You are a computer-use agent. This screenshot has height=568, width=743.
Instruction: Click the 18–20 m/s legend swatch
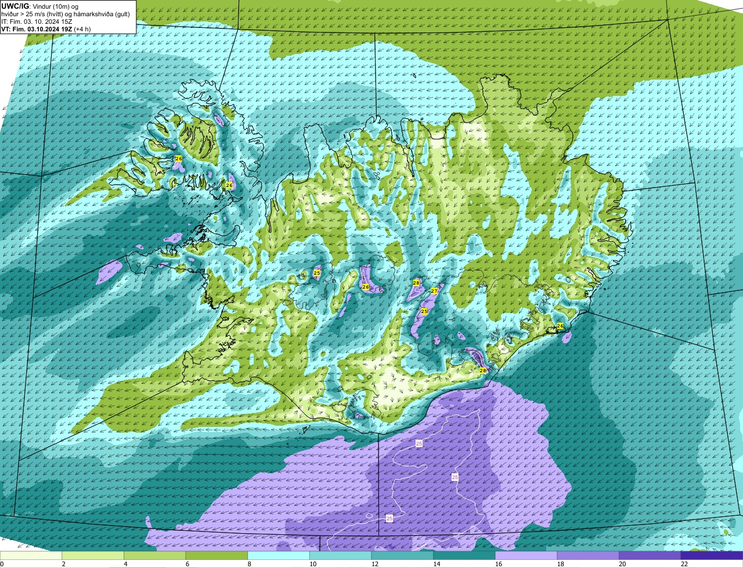coord(588,555)
